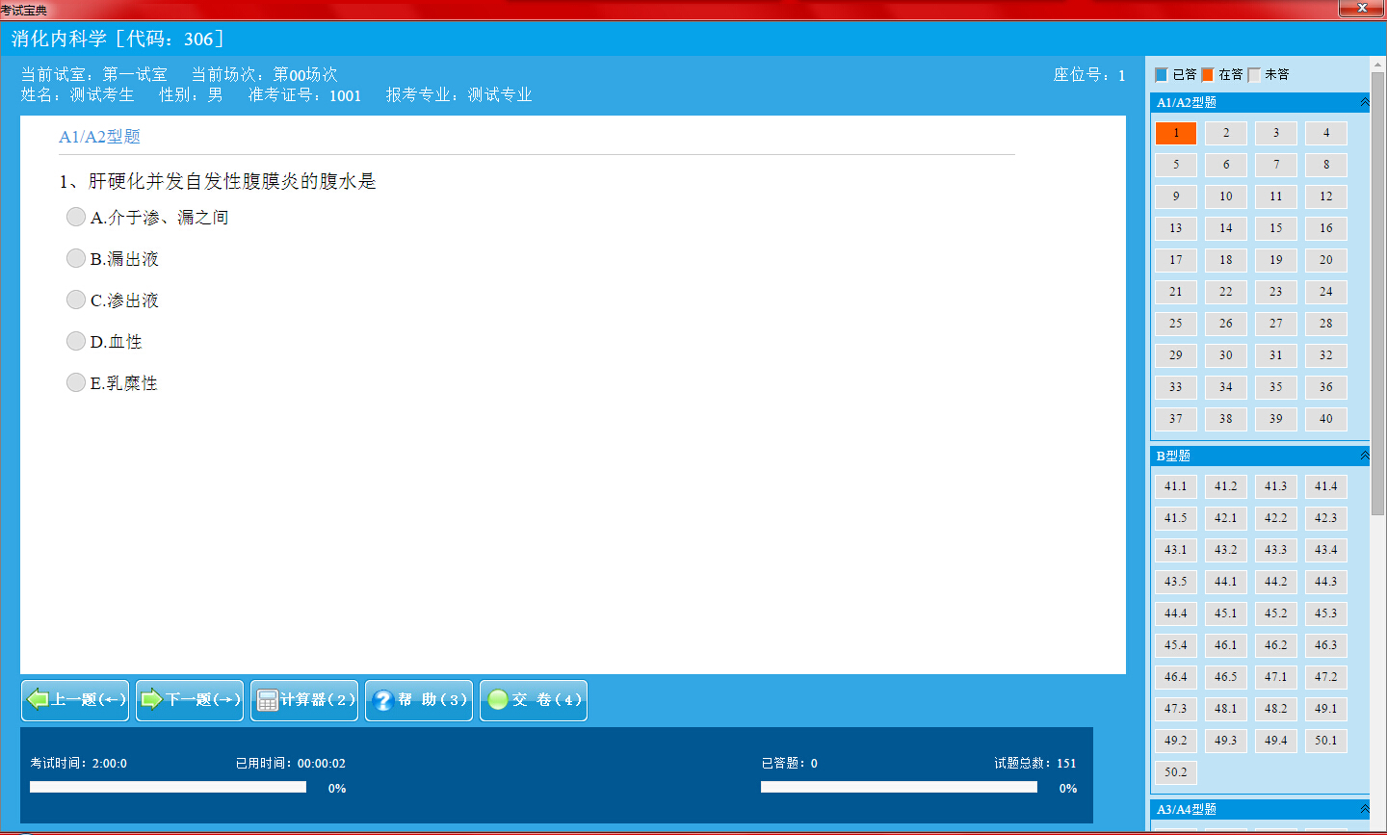Pick option D 血性

(x=76, y=341)
